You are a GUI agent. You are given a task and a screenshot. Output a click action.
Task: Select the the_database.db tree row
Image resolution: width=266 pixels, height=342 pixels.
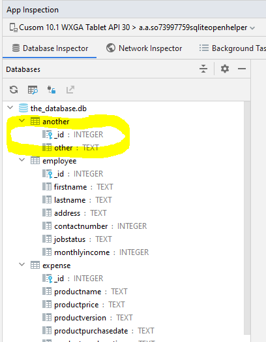[123, 109]
